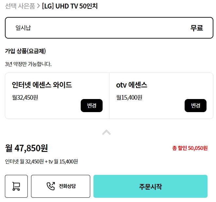216x202 pixels.
Task: Click the 전화상담 text label
Action: click(x=69, y=186)
